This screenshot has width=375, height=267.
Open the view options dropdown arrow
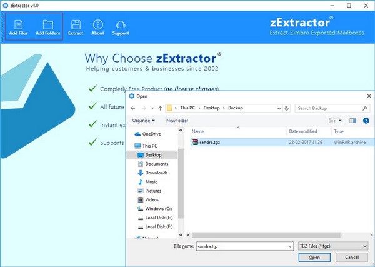pos(341,120)
